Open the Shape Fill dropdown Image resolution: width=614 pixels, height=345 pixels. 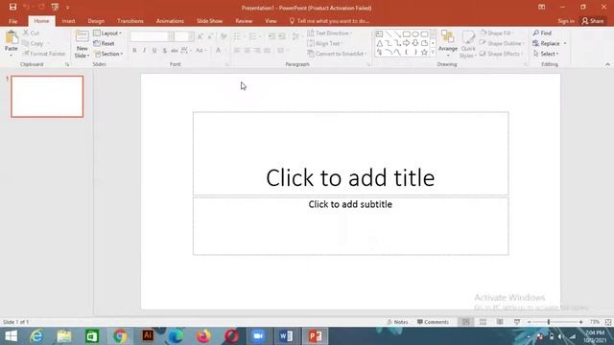point(497,34)
